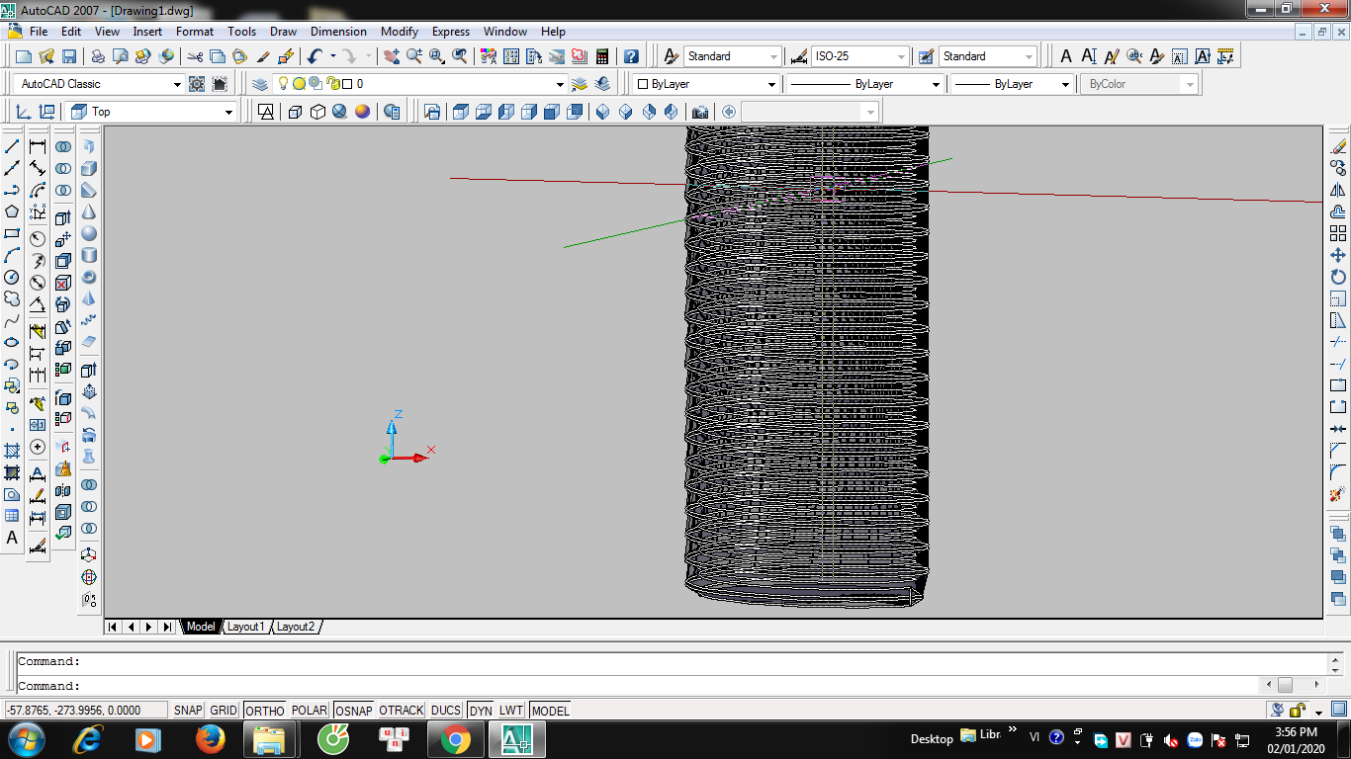Switch to the Layout1 tab
The width and height of the screenshot is (1351, 759).
245,627
